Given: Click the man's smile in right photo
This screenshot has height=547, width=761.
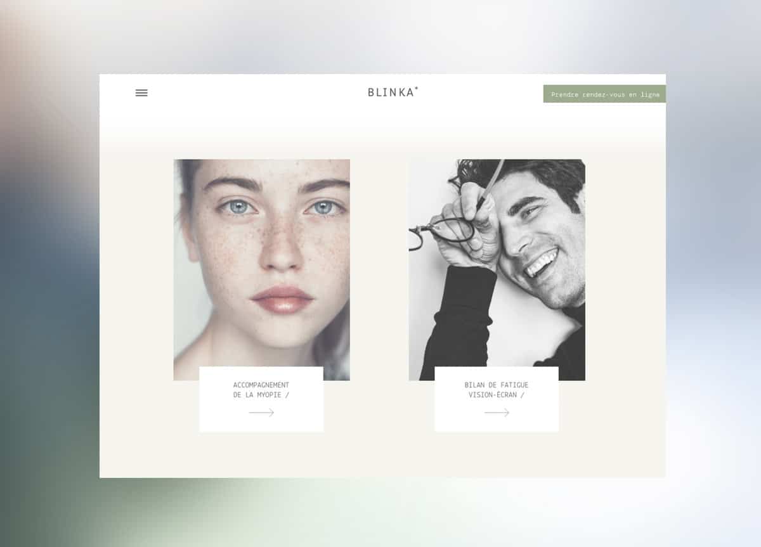Looking at the screenshot, I should (x=542, y=263).
